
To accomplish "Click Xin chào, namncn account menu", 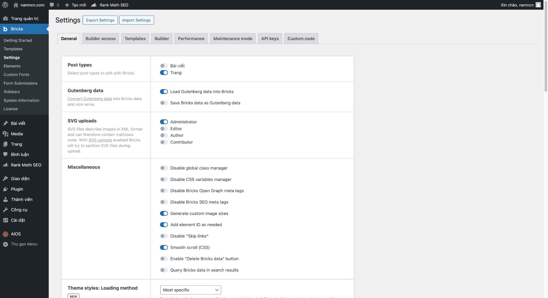I will [520, 5].
